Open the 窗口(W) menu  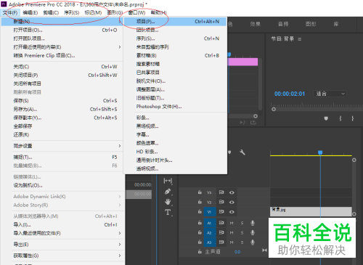(x=136, y=12)
